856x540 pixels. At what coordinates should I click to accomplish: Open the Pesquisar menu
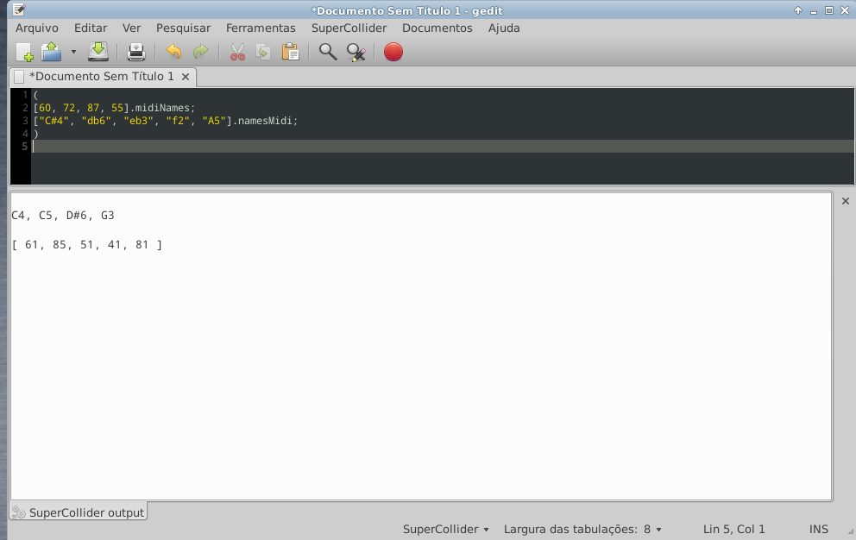click(183, 28)
